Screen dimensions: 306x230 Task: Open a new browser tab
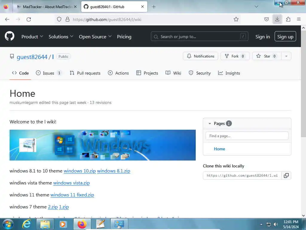[x=154, y=7]
